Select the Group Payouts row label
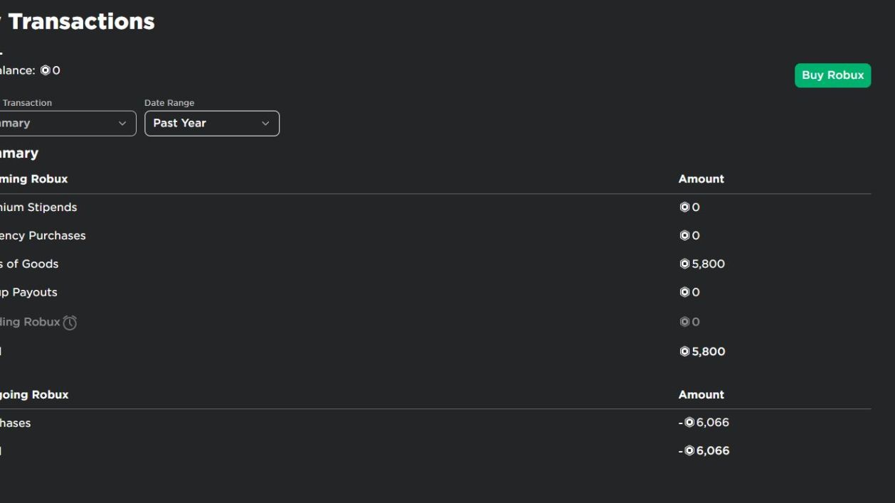 (28, 292)
